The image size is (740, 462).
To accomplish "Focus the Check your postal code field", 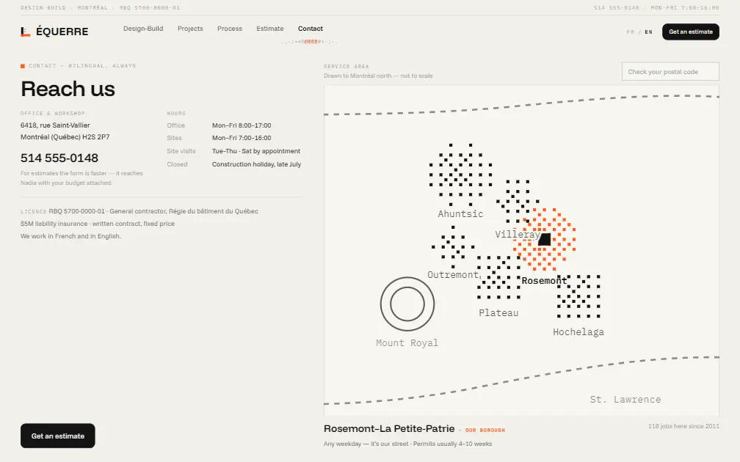I will [x=670, y=72].
